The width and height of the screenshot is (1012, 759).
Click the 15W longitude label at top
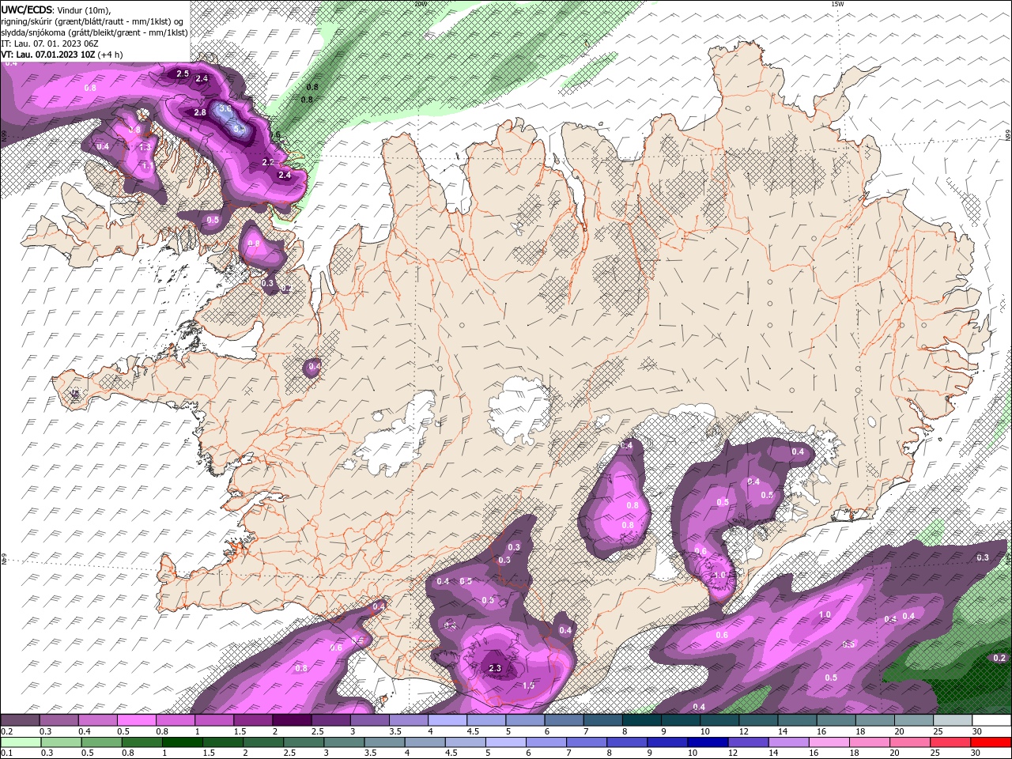(x=837, y=4)
